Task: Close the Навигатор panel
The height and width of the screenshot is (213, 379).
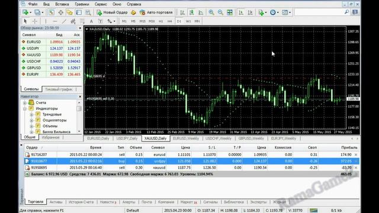Action: (80, 96)
